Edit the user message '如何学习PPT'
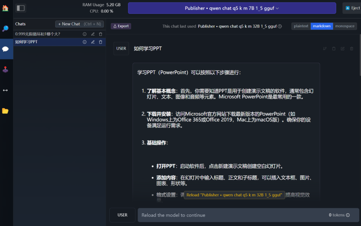 (343, 49)
